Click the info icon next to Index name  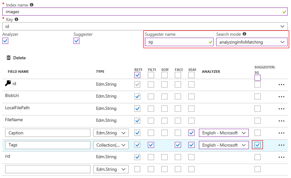point(31,5)
